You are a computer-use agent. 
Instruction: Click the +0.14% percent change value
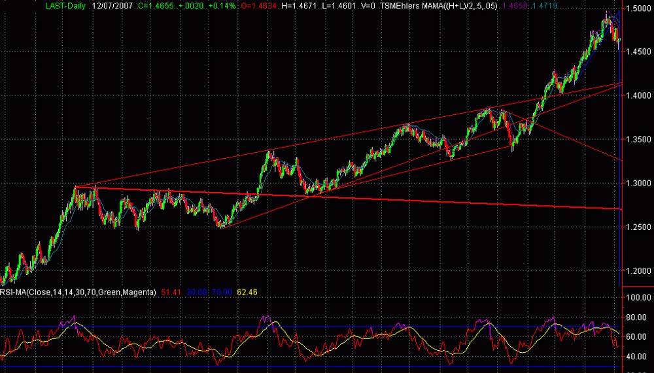click(x=222, y=5)
